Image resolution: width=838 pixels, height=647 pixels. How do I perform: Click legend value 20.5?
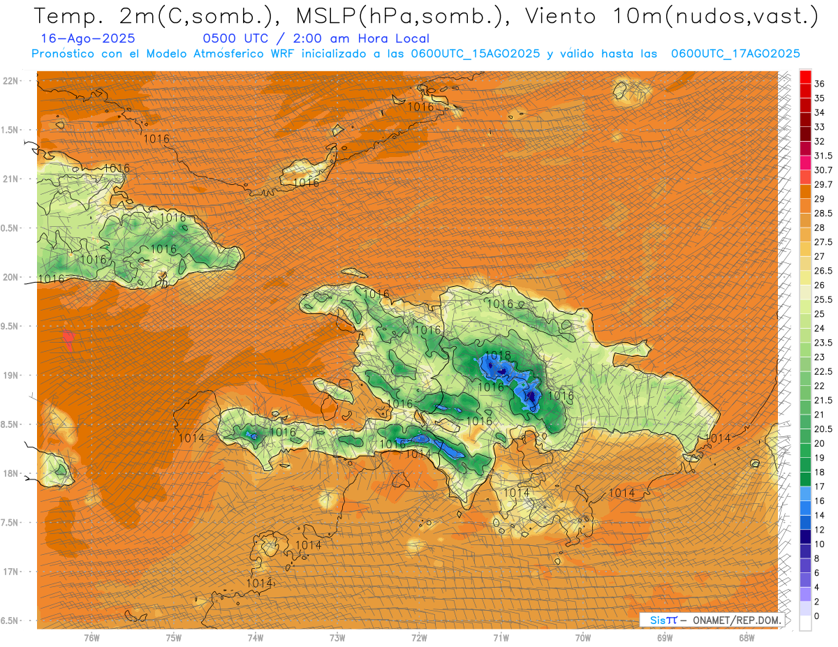pos(823,429)
